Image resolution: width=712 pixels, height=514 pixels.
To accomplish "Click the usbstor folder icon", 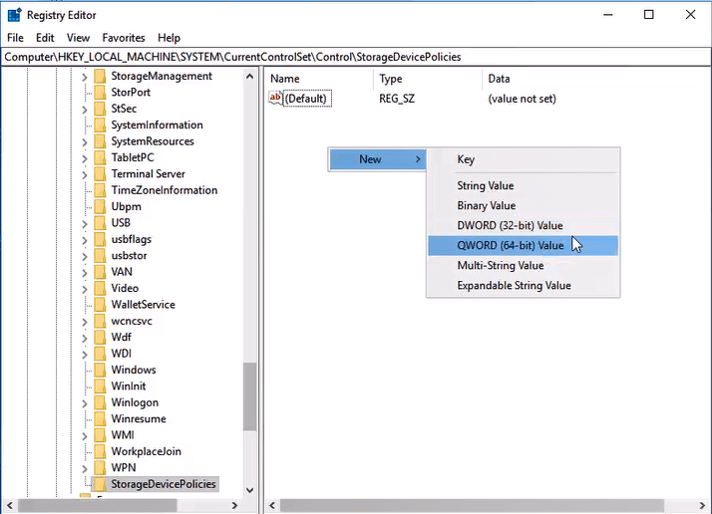I will 99,256.
